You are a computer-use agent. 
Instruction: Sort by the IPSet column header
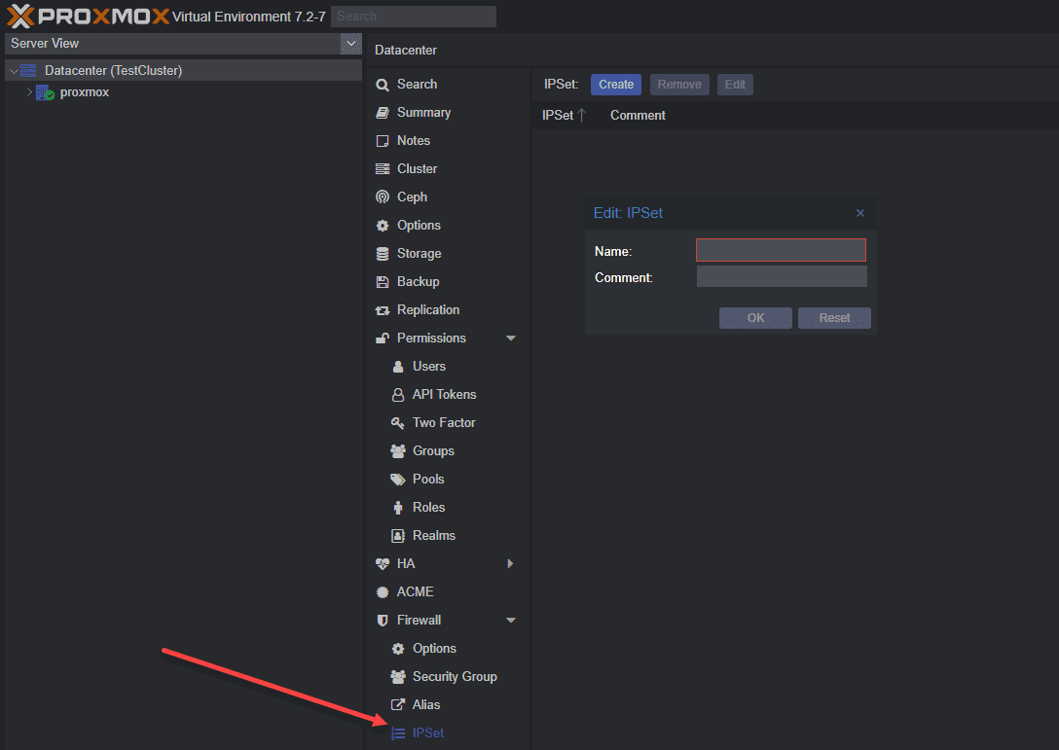point(564,116)
